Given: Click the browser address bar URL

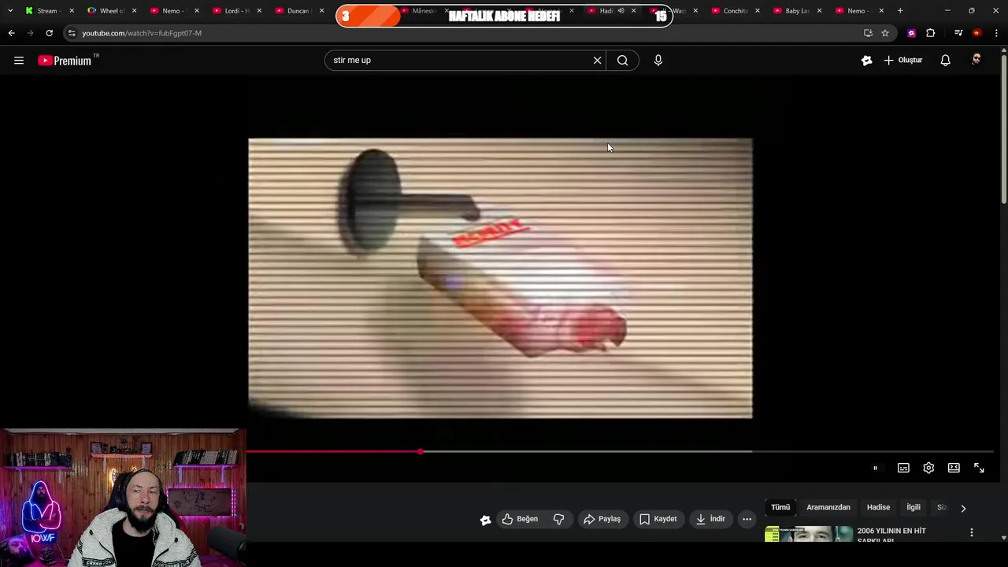Looking at the screenshot, I should (x=142, y=33).
